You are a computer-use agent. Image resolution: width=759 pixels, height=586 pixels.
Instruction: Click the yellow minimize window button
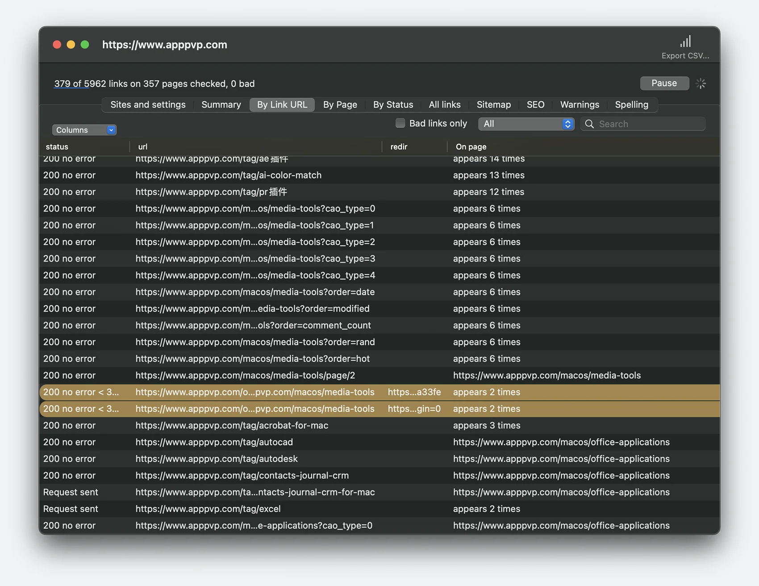(x=71, y=45)
